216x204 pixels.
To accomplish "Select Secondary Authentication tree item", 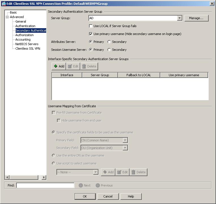I will 31,30.
